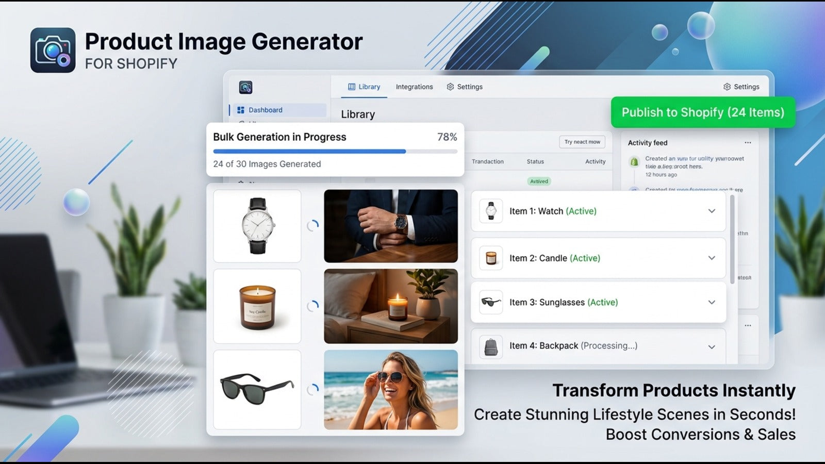
Task: Click the Activity column header
Action: (x=595, y=161)
